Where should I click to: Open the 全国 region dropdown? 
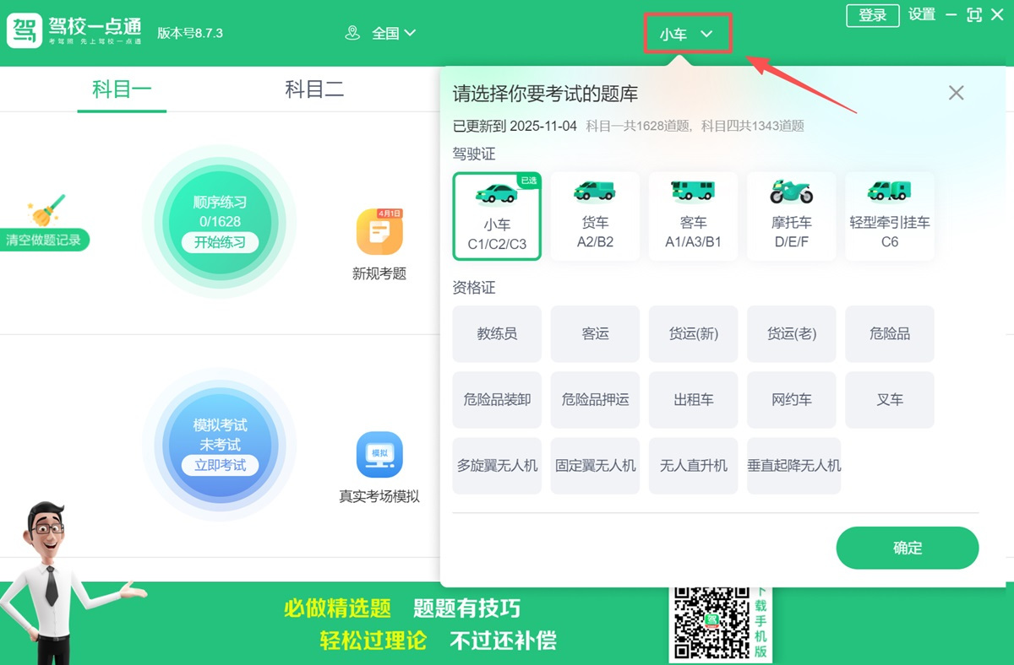[390, 32]
